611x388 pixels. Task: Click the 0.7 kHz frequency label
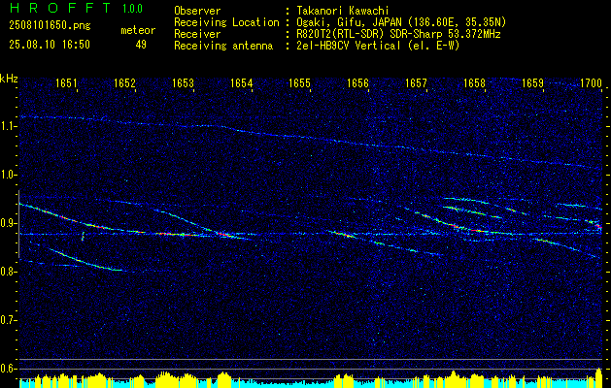click(x=7, y=320)
